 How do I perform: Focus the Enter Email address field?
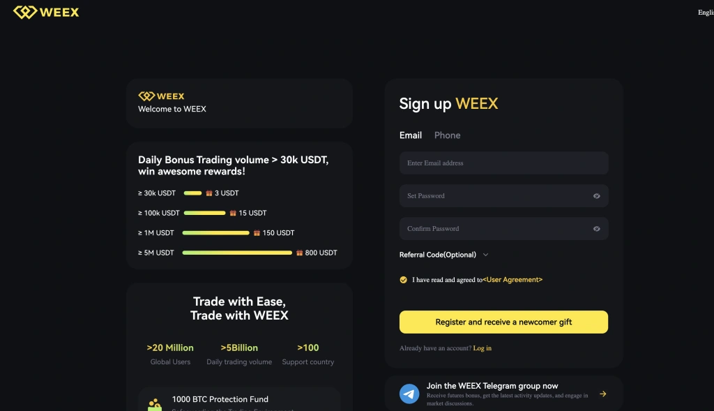[503, 163]
